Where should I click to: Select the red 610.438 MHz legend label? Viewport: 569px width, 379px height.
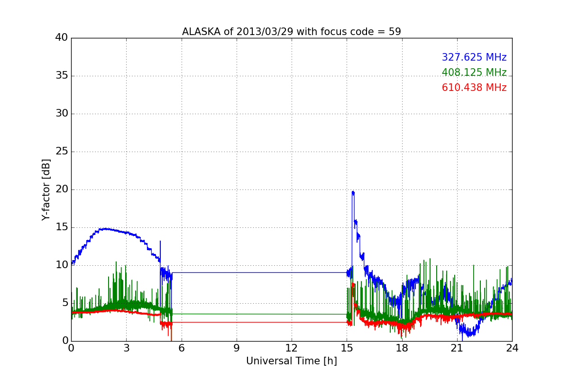474,88
